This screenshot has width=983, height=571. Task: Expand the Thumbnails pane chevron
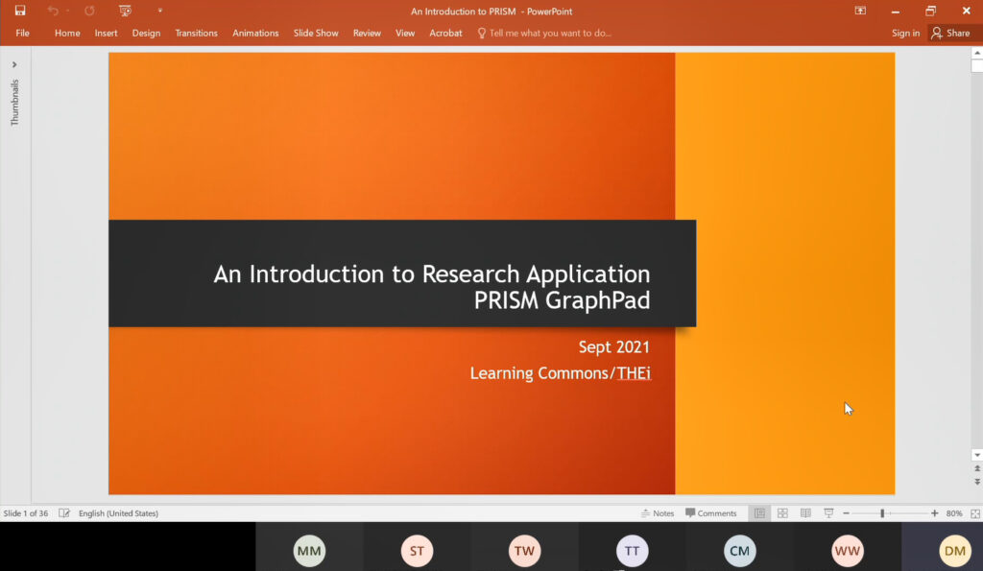tap(14, 64)
